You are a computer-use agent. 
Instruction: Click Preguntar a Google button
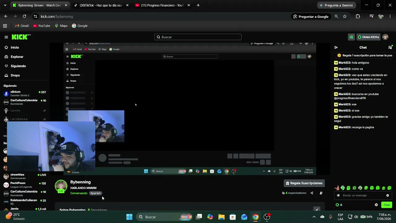tap(311, 16)
